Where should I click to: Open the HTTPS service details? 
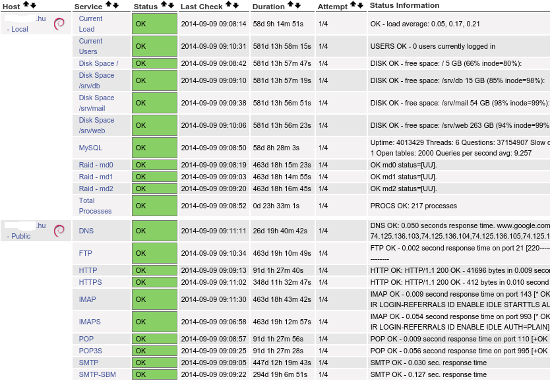(90, 283)
